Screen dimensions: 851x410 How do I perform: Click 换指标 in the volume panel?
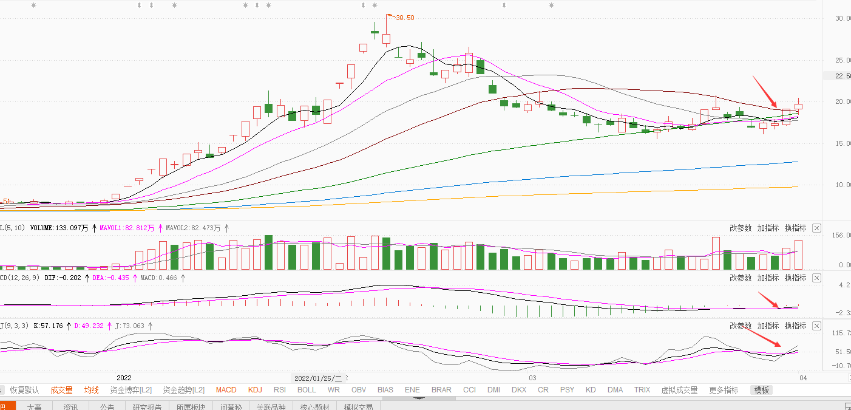795,228
